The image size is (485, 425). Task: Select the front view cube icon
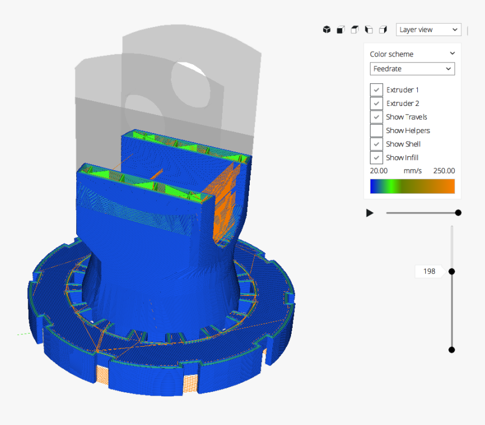click(341, 30)
